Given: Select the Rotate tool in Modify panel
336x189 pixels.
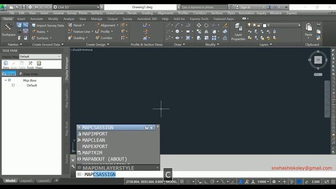Looking at the screenshot, I should click(x=206, y=25).
